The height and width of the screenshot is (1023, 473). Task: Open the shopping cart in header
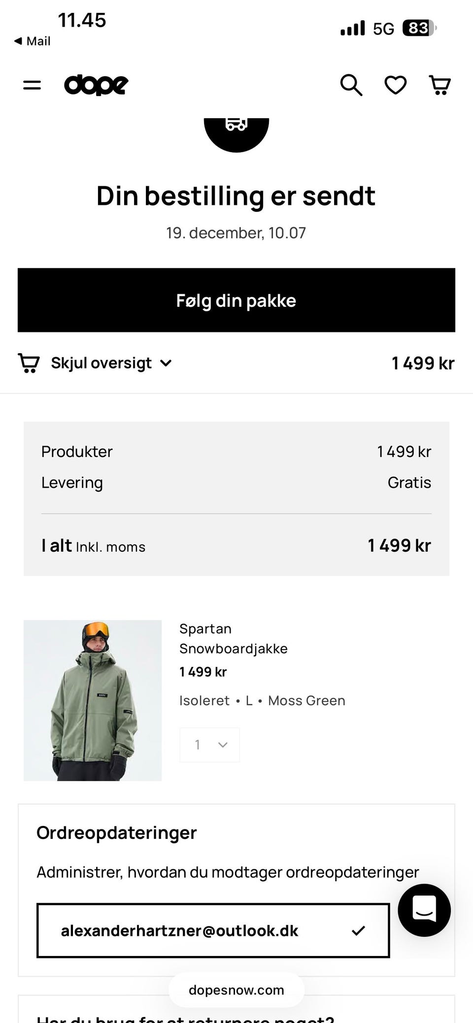(439, 85)
